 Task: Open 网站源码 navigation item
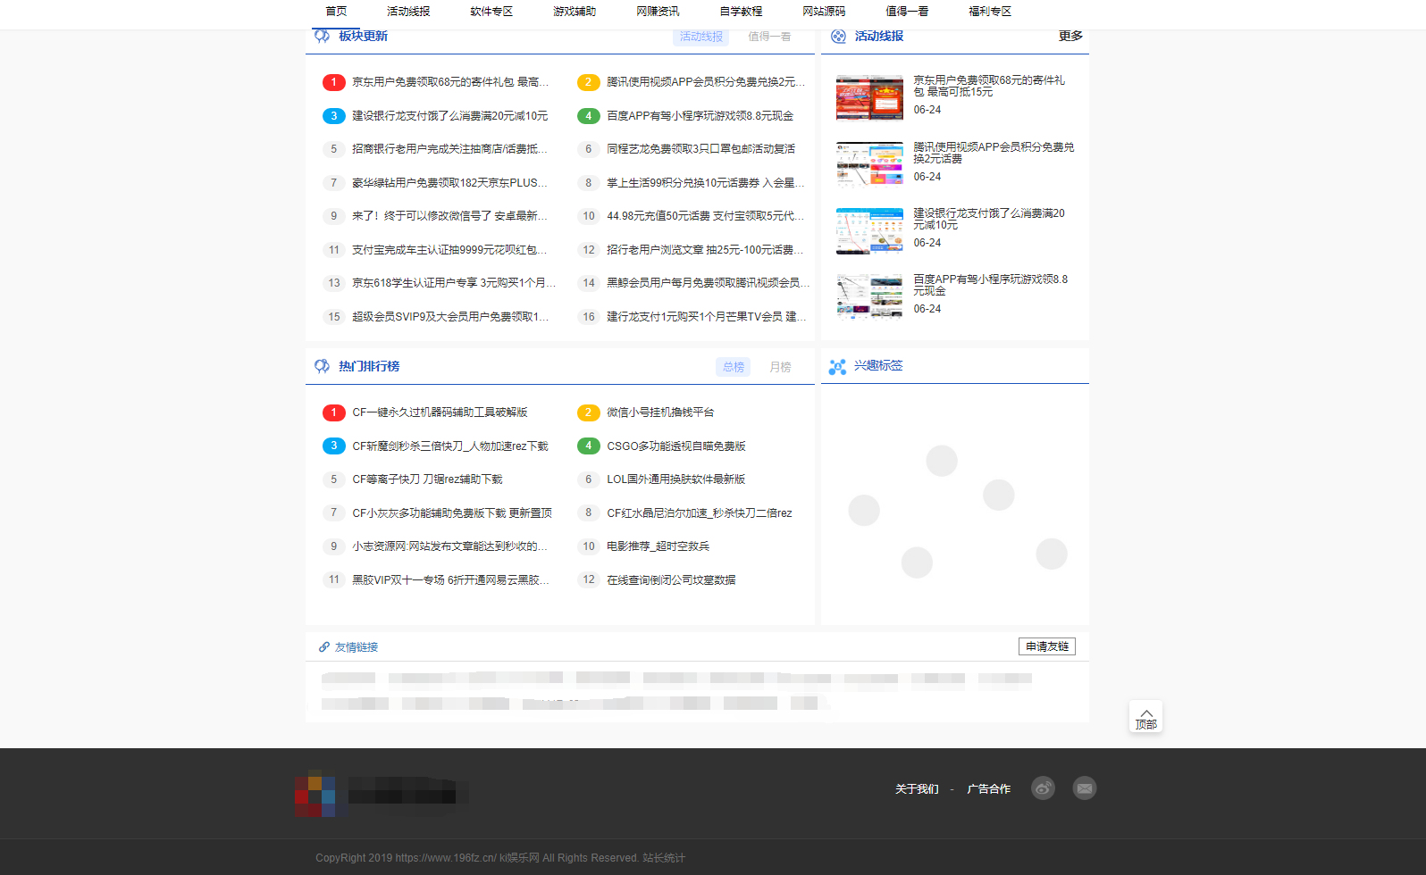[824, 12]
